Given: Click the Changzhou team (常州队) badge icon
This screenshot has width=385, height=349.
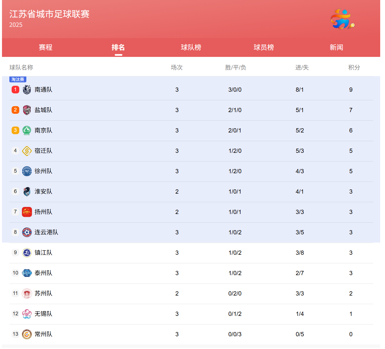Looking at the screenshot, I should coord(27,334).
